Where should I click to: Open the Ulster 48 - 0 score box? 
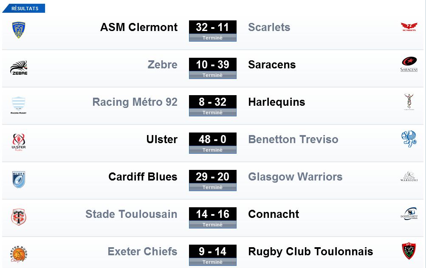[x=212, y=143]
